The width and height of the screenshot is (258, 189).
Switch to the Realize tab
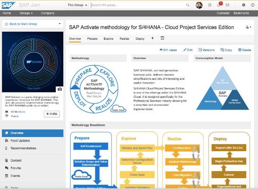(x=124, y=39)
